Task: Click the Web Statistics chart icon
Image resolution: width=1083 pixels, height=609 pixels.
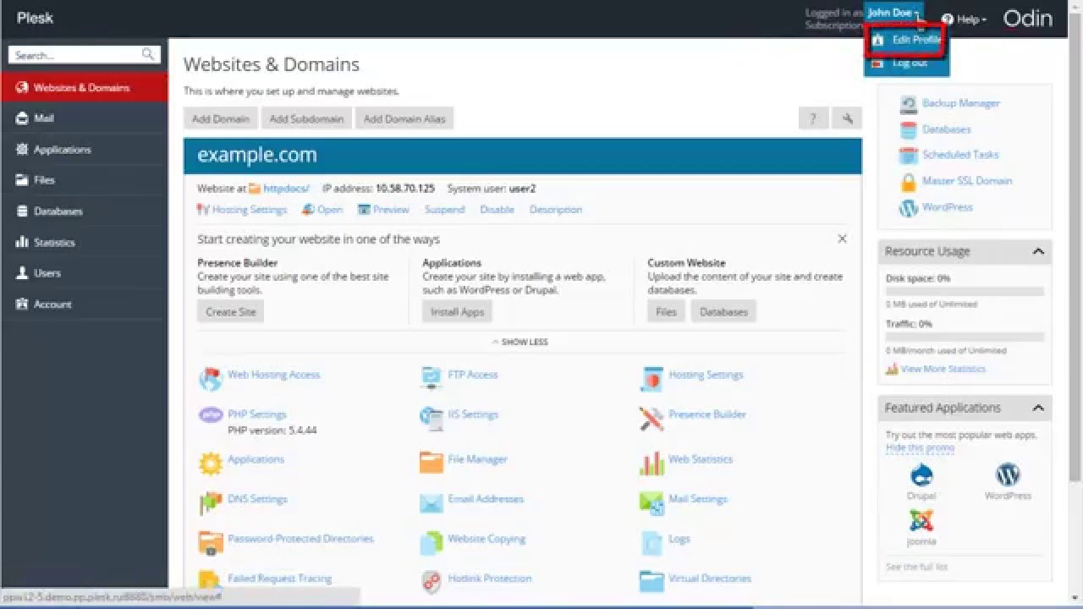Action: point(651,463)
